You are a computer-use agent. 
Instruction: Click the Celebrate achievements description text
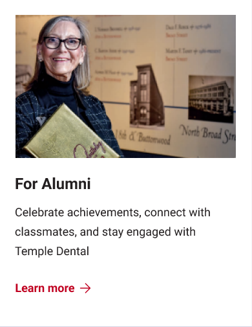112,232
